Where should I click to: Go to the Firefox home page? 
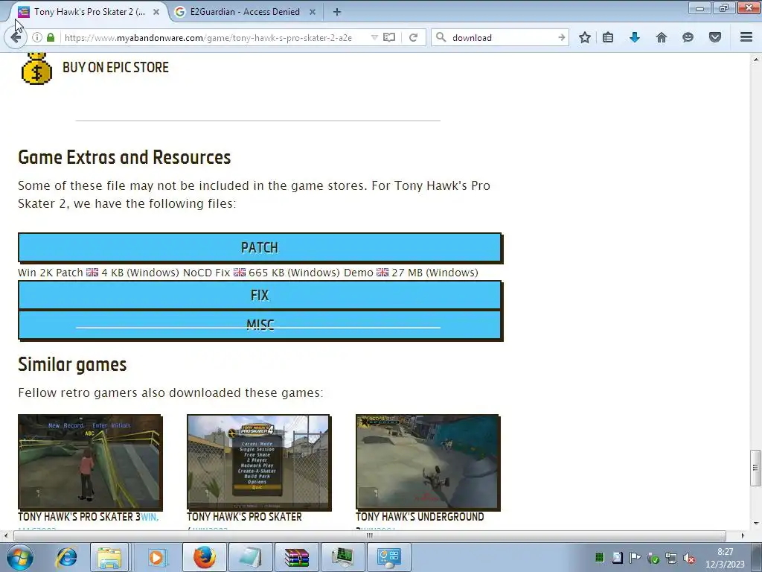pyautogui.click(x=662, y=37)
